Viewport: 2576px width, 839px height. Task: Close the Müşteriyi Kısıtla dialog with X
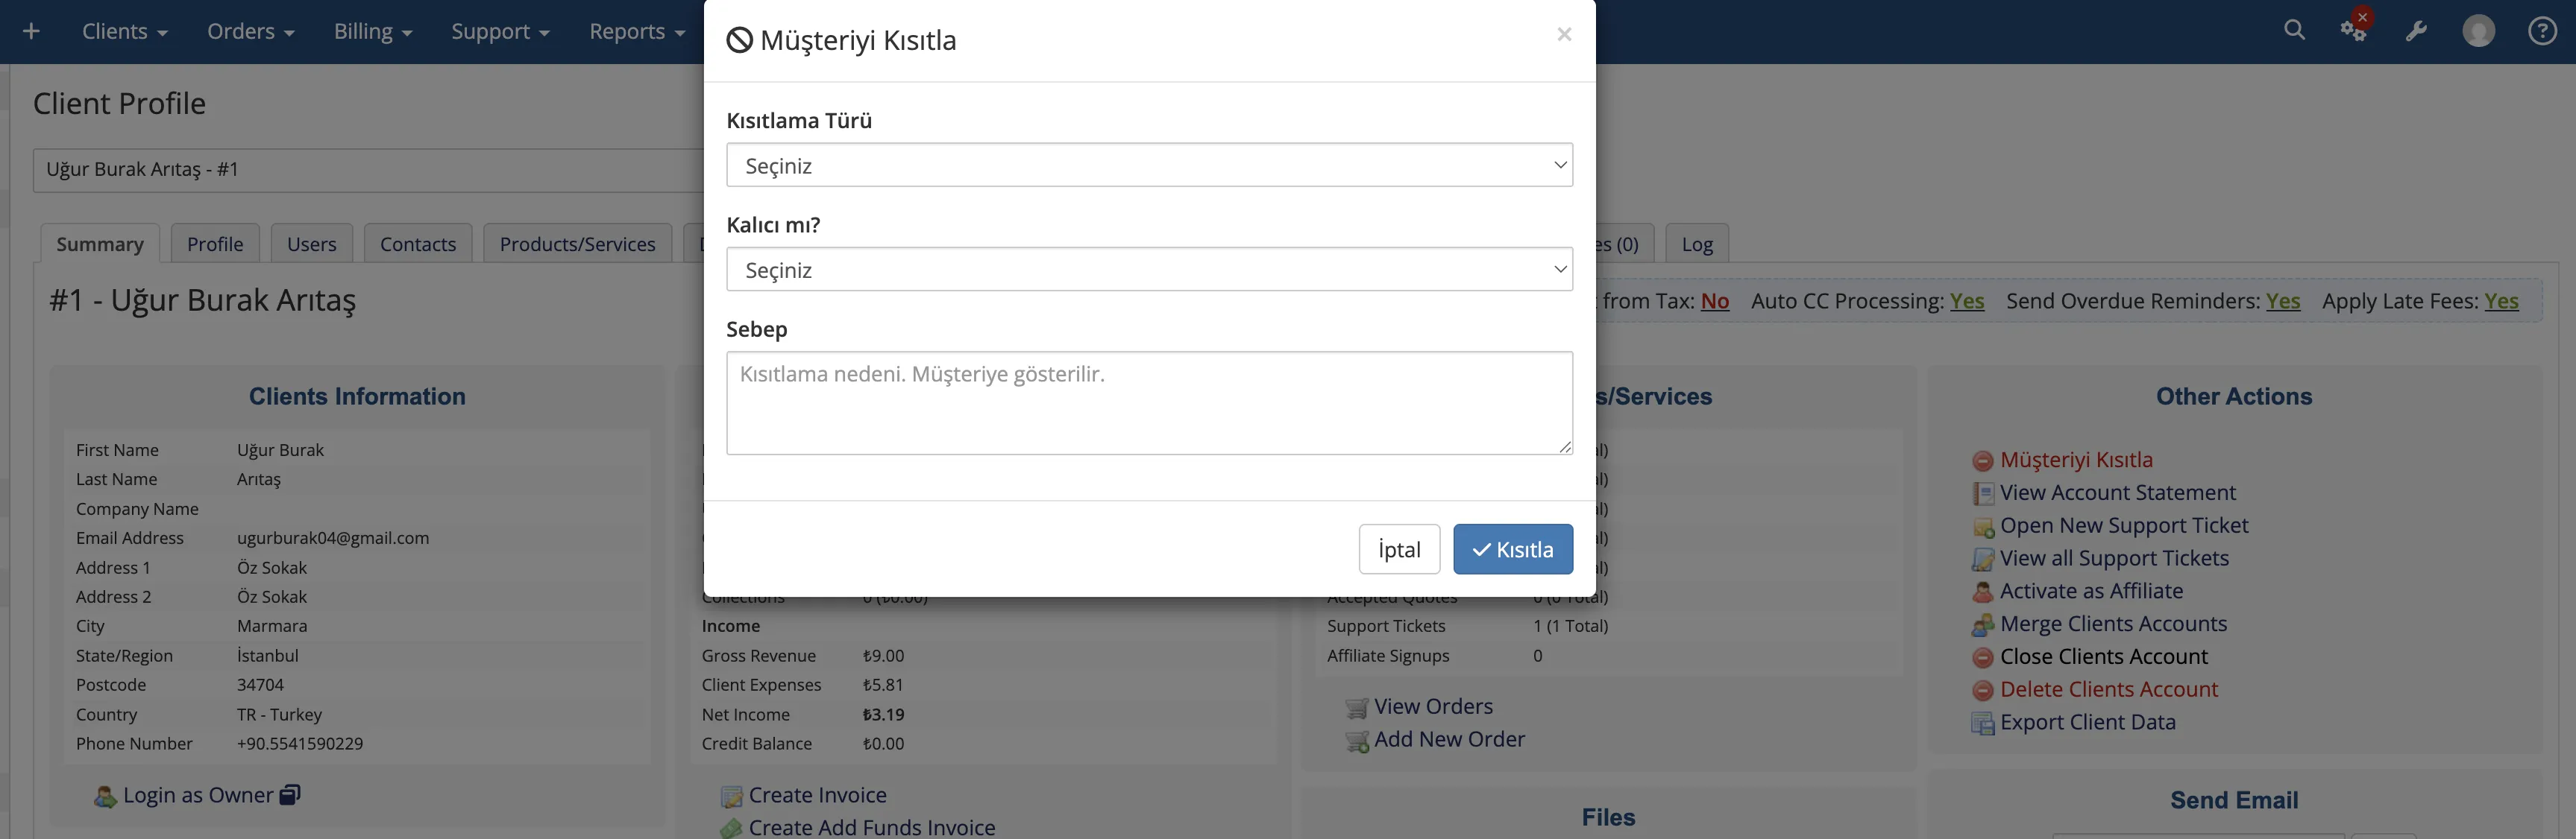pos(1564,34)
